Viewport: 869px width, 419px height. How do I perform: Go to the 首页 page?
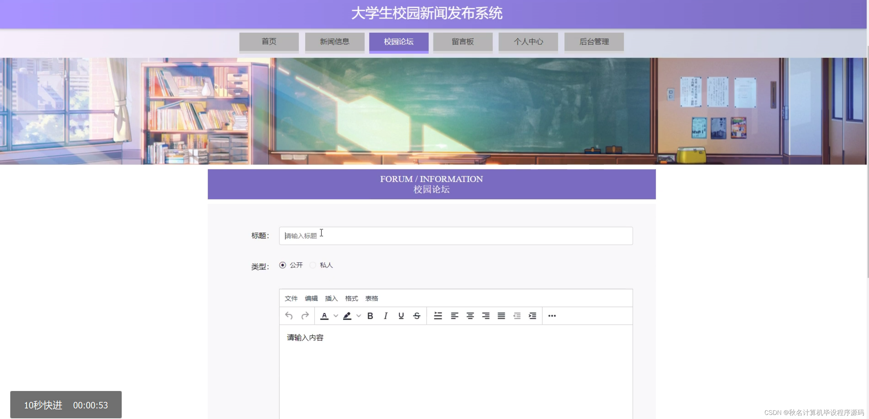269,41
